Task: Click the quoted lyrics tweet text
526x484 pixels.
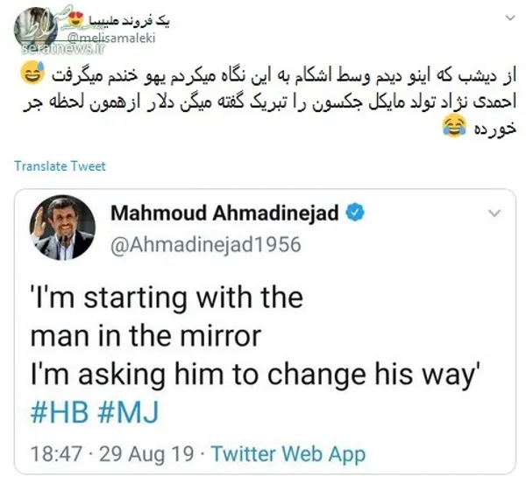Action: (x=253, y=336)
